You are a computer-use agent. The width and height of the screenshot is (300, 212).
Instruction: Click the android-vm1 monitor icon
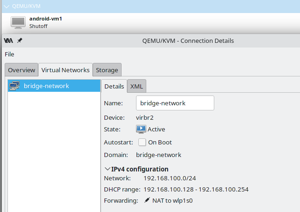[x=18, y=22]
